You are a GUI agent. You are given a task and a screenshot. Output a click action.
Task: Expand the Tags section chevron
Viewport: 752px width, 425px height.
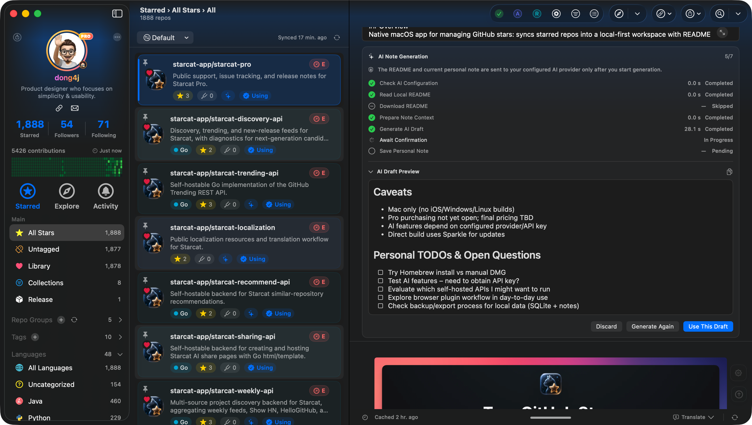pyautogui.click(x=120, y=337)
